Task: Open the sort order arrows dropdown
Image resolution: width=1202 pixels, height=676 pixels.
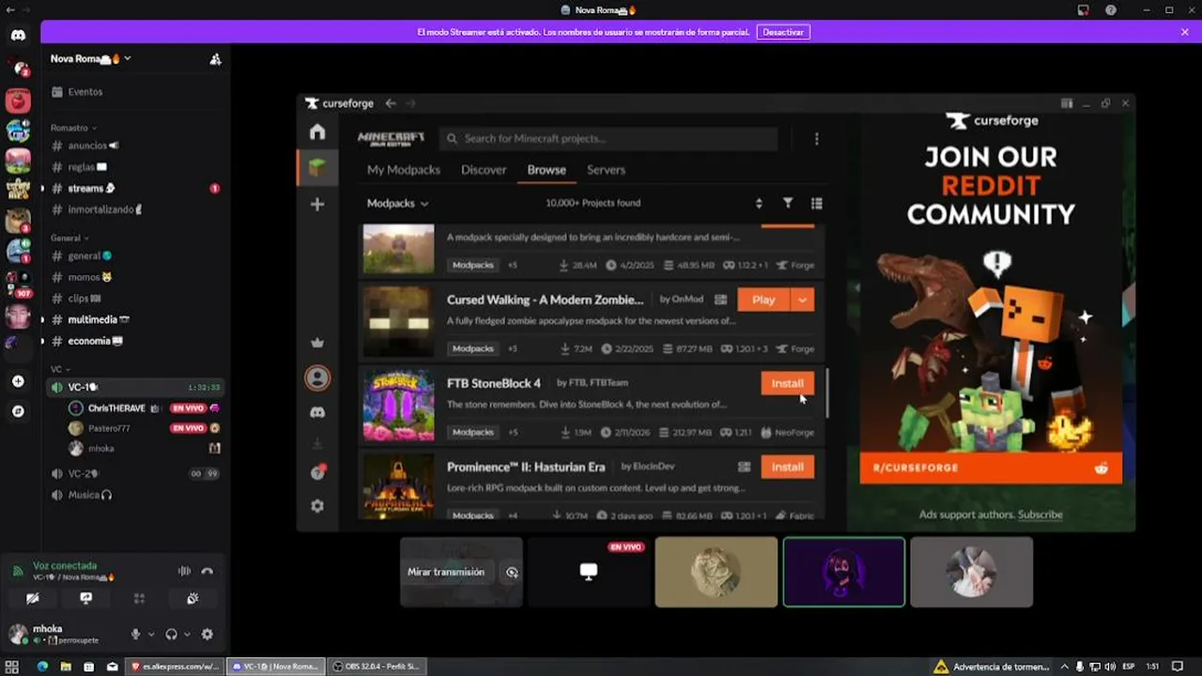Action: [759, 203]
